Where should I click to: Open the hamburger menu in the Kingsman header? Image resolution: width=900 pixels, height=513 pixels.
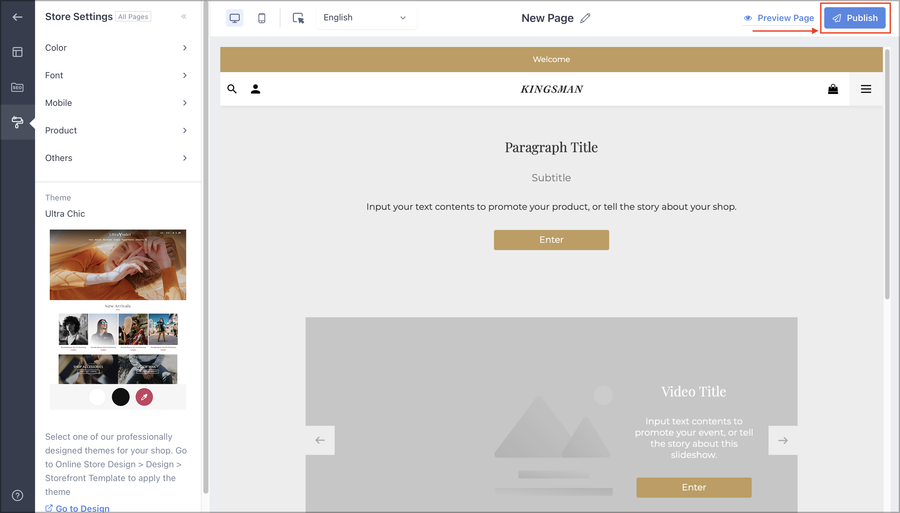point(866,89)
